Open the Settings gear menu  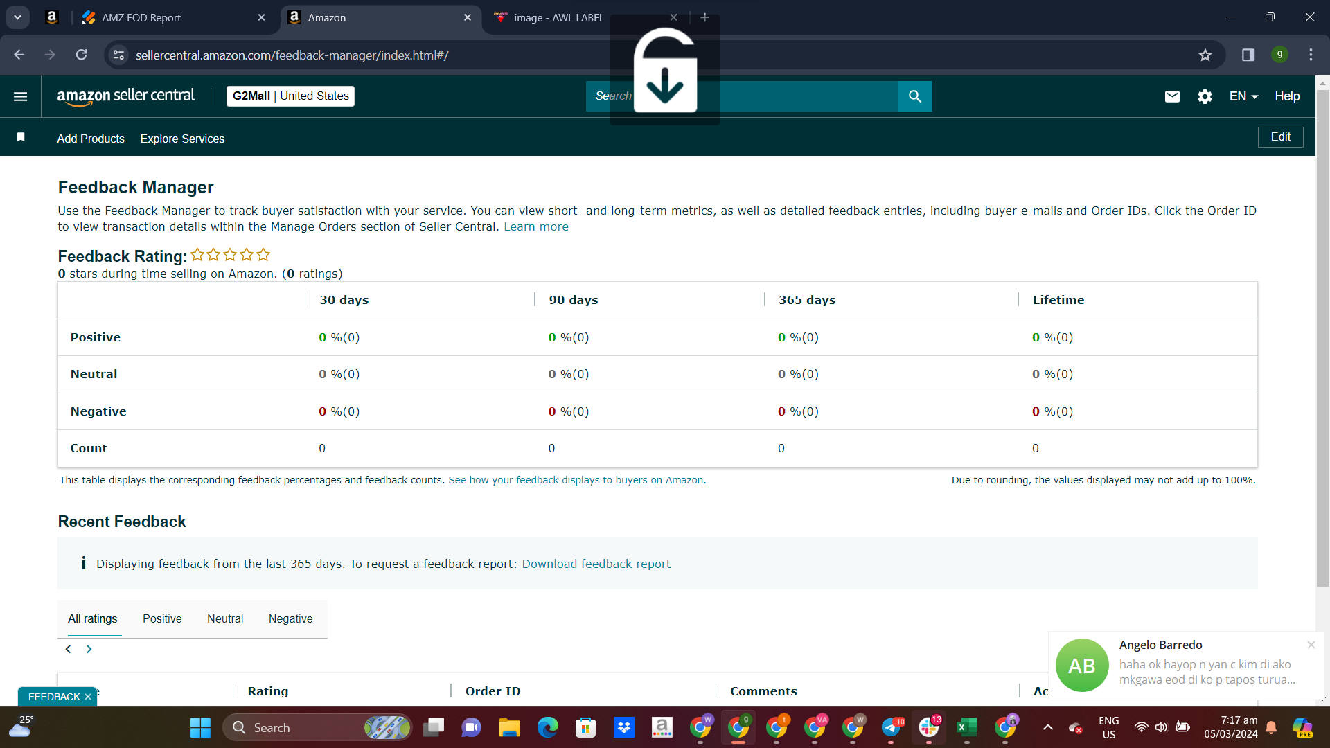click(1205, 96)
